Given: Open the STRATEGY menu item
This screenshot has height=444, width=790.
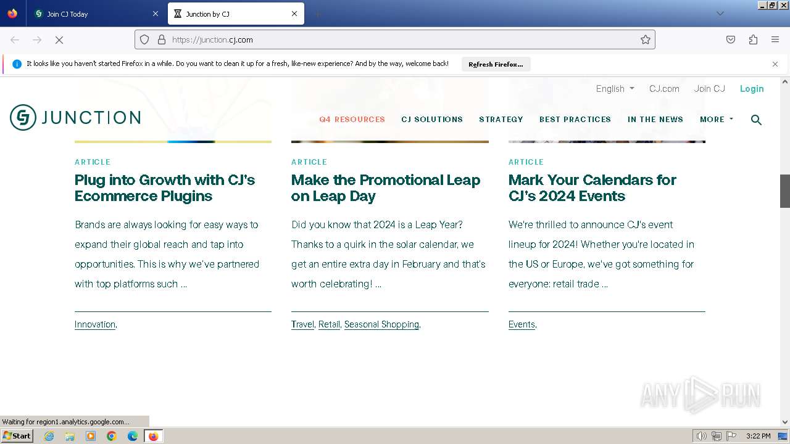Looking at the screenshot, I should (501, 120).
